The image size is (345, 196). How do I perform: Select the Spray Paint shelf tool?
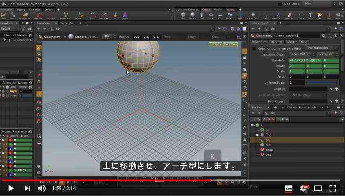290,15
